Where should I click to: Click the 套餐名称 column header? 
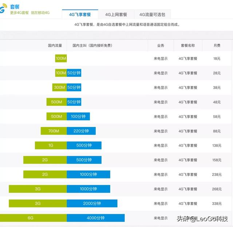(x=188, y=45)
